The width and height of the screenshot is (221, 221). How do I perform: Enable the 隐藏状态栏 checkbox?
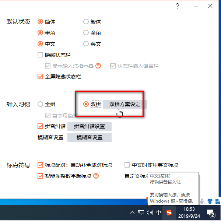(x=40, y=55)
